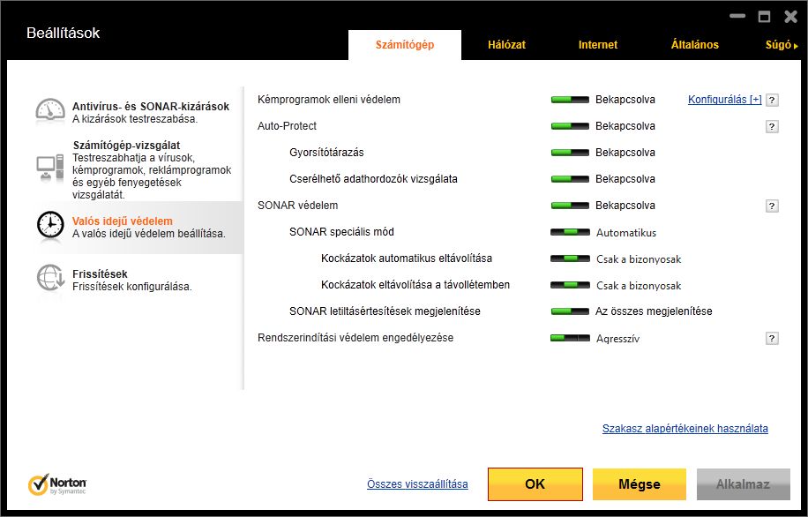The image size is (808, 517).
Task: Open help for Rendszerindítási védelem engedélyezése
Action: point(772,338)
